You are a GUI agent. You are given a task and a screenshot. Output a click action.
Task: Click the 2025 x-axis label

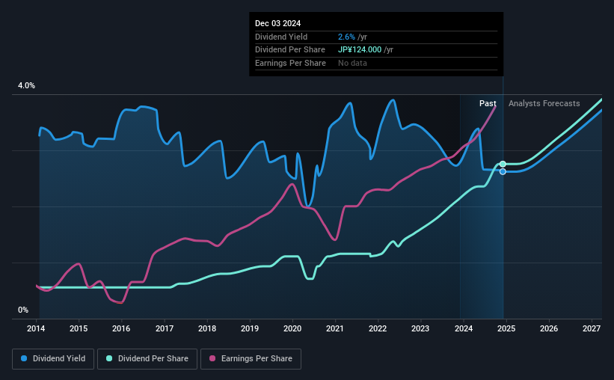pos(506,328)
